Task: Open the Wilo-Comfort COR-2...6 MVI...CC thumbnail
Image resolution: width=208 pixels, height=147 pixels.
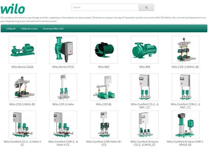Action: [x=185, y=87]
